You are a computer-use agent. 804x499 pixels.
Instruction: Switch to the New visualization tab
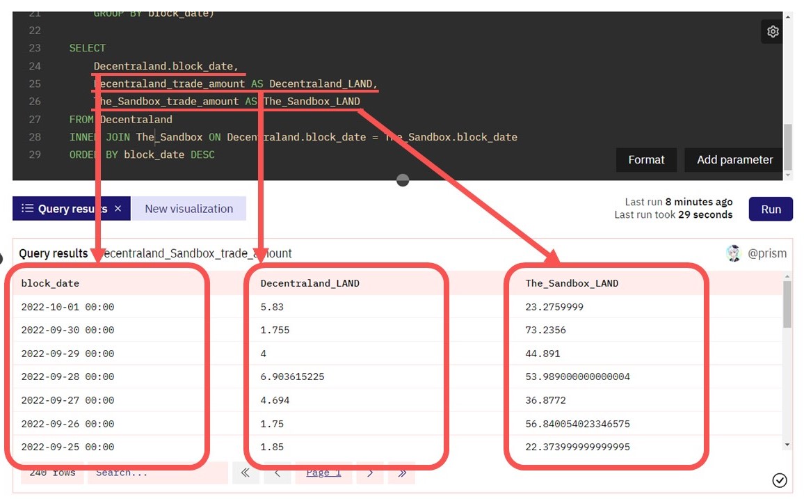point(188,208)
